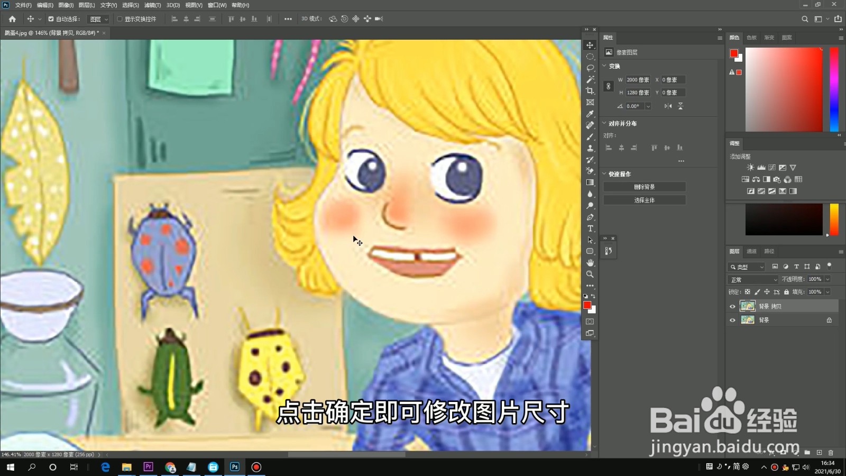
Task: Add a Brightness/Contrast adjustment
Action: (x=750, y=168)
